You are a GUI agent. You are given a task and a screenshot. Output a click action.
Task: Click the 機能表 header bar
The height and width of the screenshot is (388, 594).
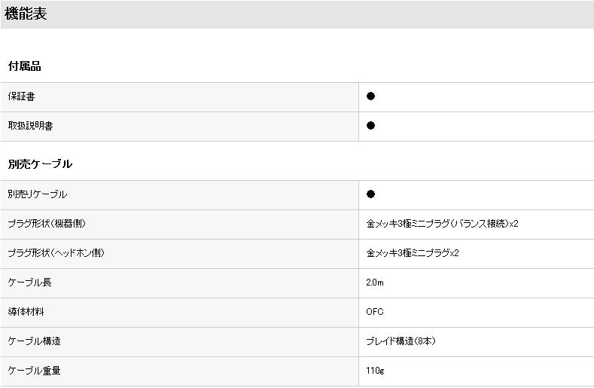coord(297,14)
